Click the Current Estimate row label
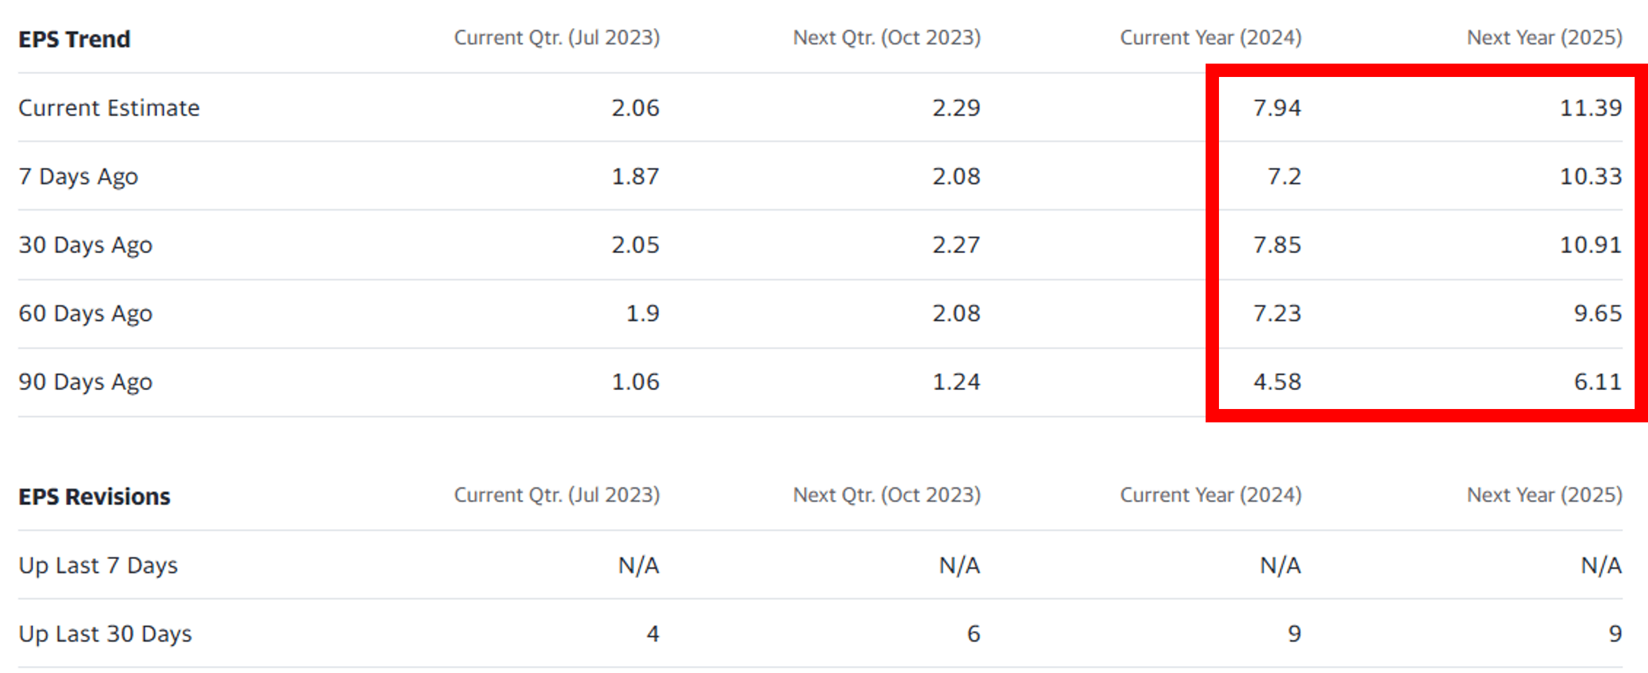This screenshot has height=673, width=1648. 109,108
